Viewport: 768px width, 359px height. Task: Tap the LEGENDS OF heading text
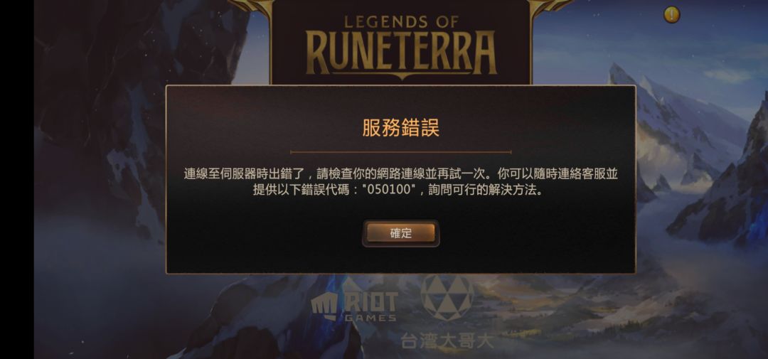tap(401, 21)
